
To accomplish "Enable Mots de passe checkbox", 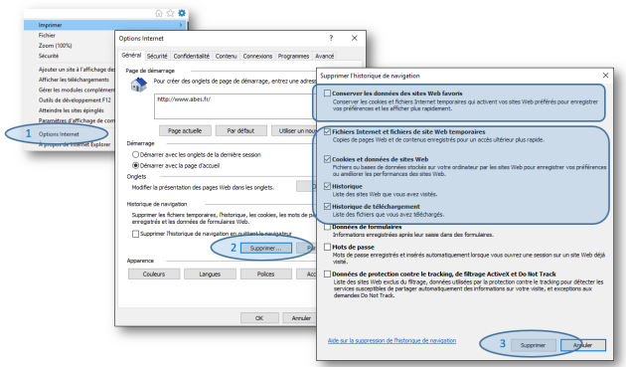I will tap(327, 247).
